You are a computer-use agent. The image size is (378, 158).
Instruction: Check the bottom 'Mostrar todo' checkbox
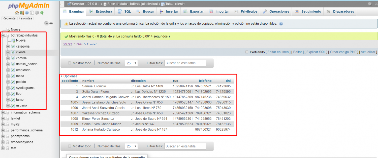coord(70,146)
